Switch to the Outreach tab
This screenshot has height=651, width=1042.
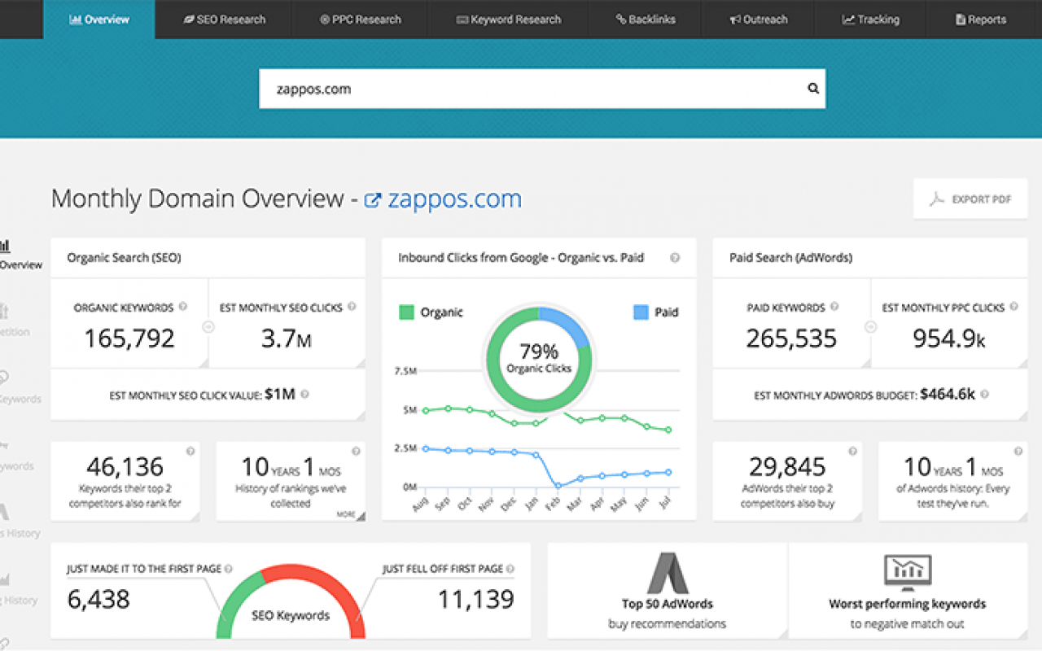tap(759, 20)
